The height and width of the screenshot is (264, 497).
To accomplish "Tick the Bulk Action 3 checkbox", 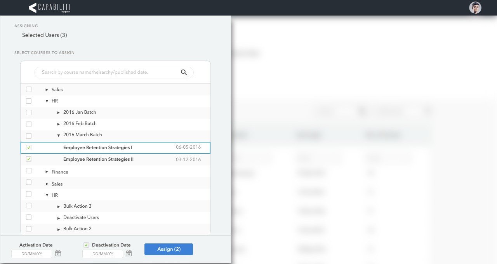I will tap(29, 205).
